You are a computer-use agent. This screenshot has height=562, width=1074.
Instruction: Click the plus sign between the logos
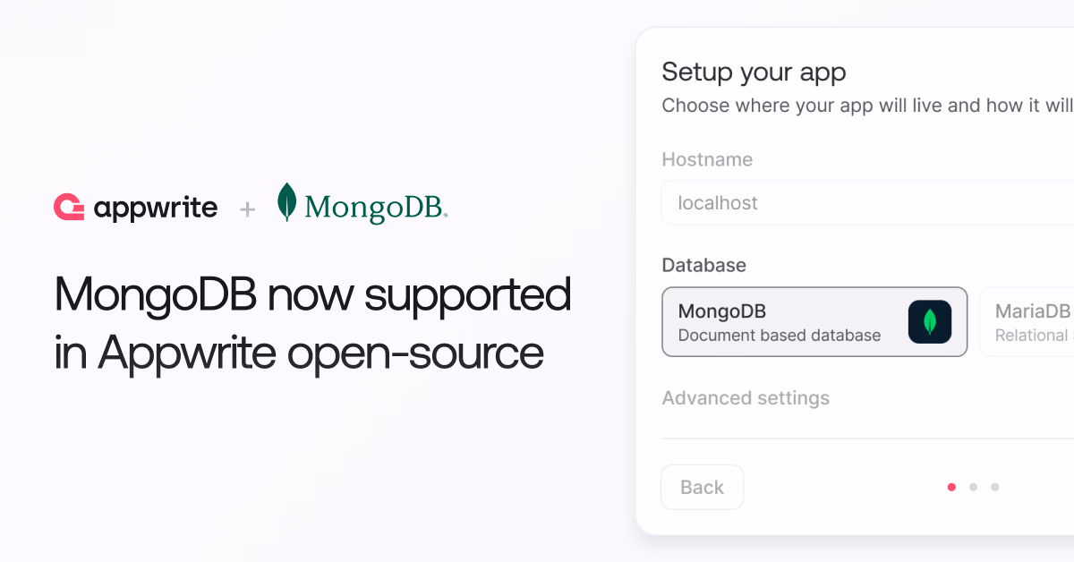click(x=248, y=209)
